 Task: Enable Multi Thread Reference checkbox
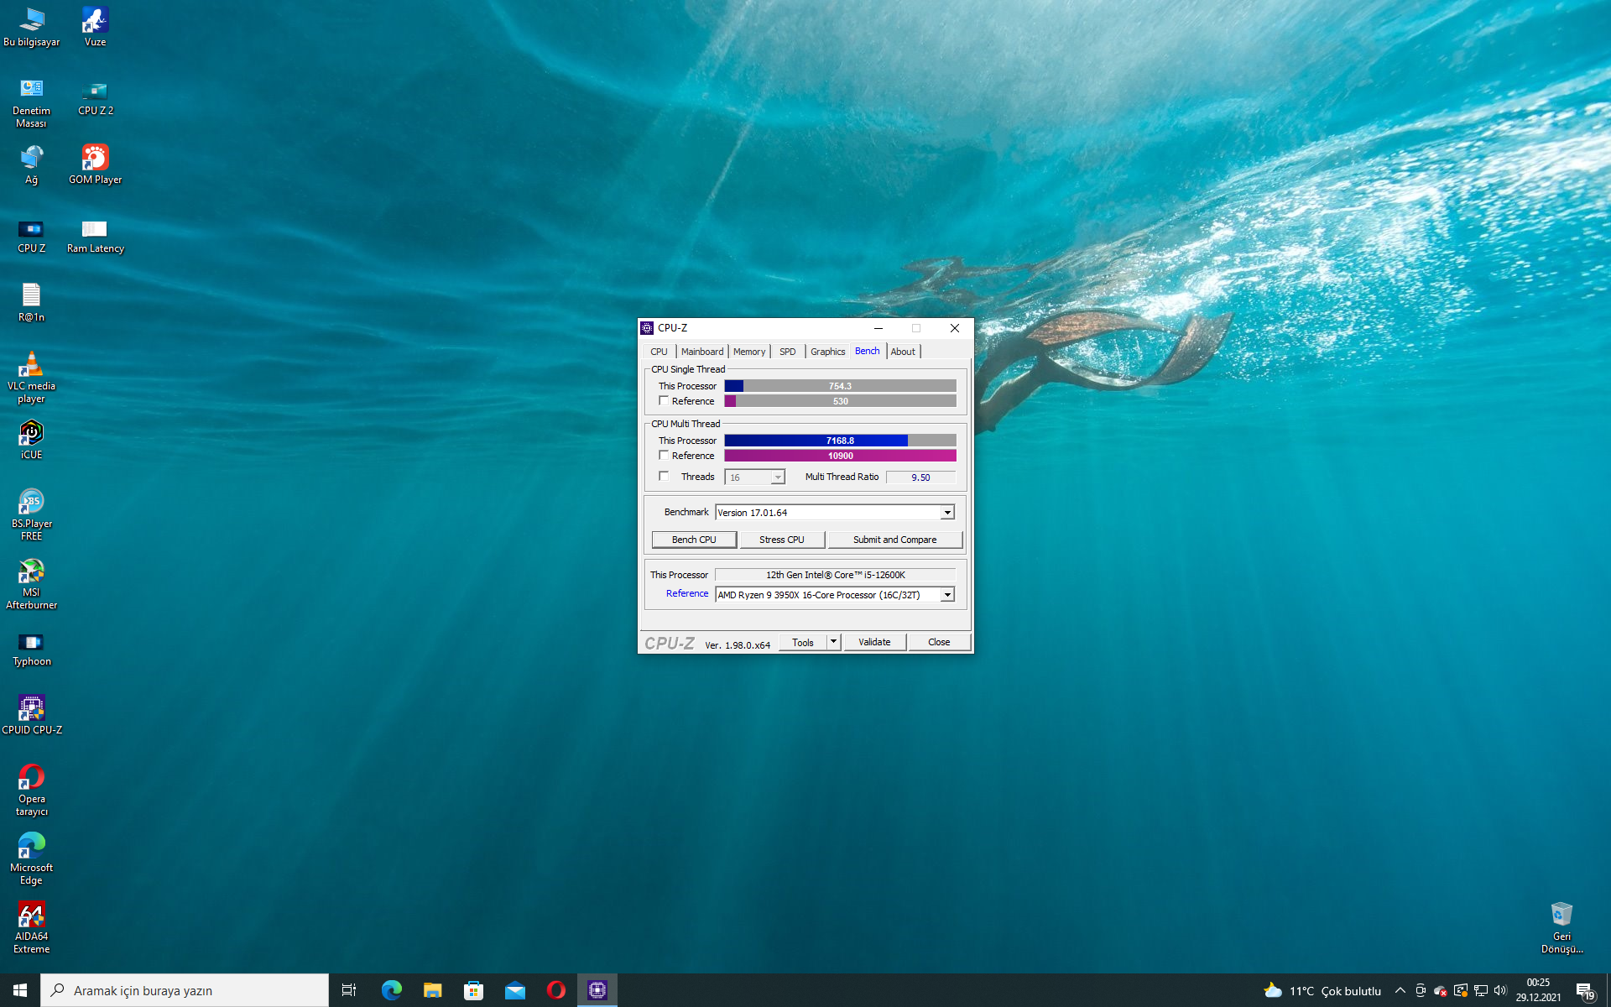664,456
